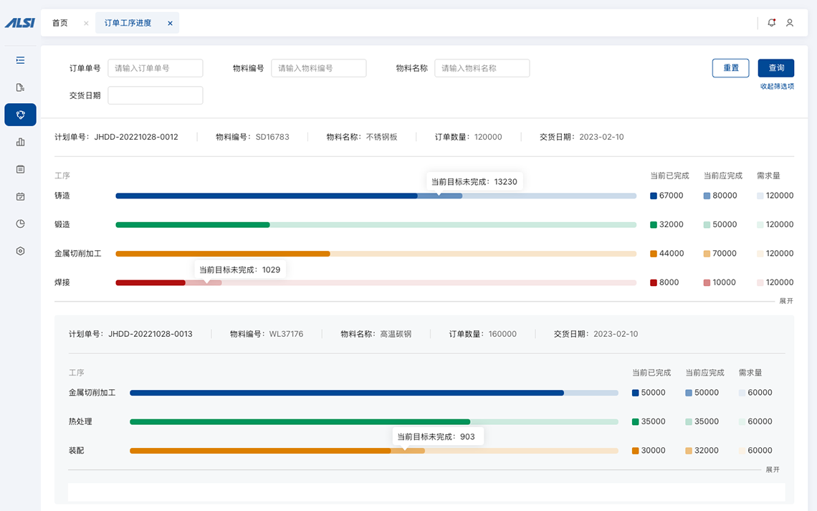Screen dimensions: 817x511
Task: Click the 订单单号 input field
Action: pyautogui.click(x=156, y=68)
